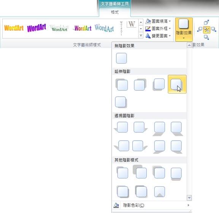Nudge shadow left icon

pos(200,29)
